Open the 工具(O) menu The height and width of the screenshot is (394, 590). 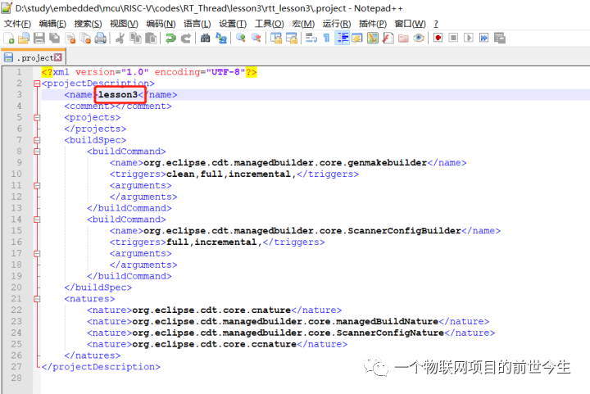(x=270, y=24)
